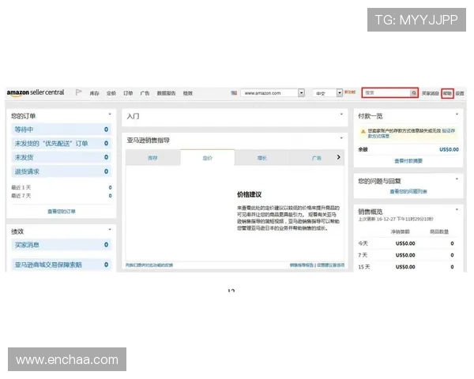The width and height of the screenshot is (474, 379).
Task: Collapse the 付款一览 panel arrow
Action: pyautogui.click(x=457, y=114)
